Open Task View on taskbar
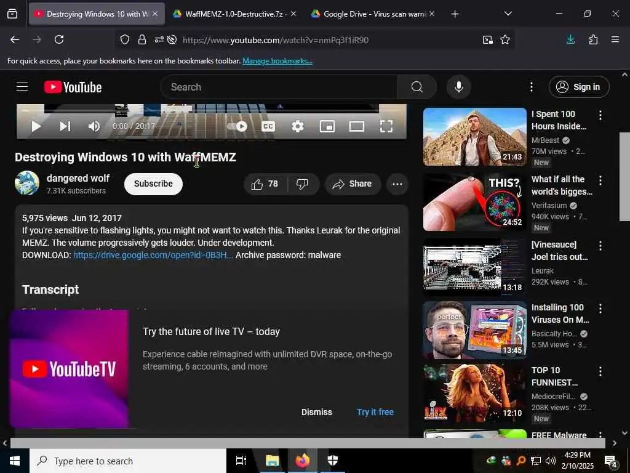630x473 pixels. point(241,461)
